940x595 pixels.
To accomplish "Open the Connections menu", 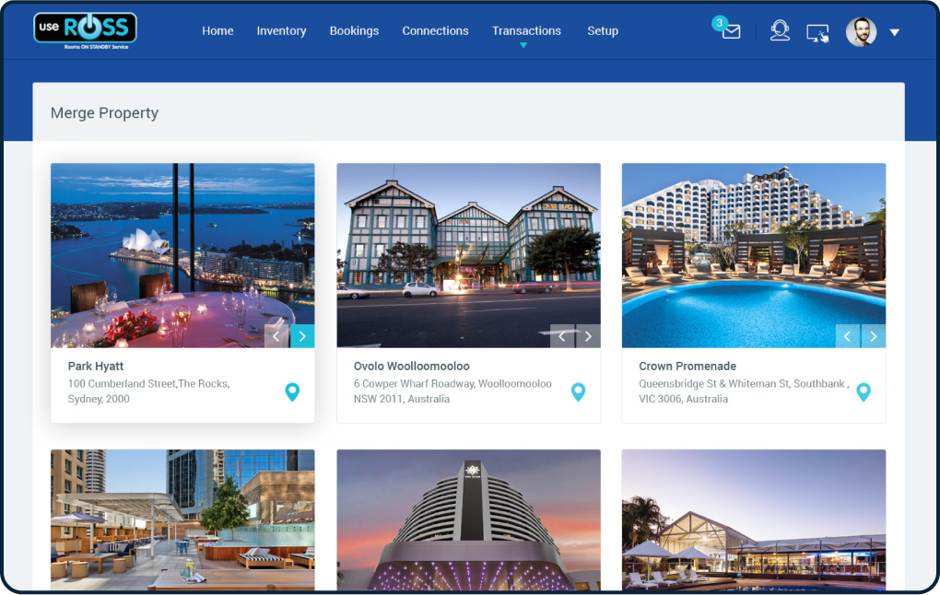I will point(435,30).
